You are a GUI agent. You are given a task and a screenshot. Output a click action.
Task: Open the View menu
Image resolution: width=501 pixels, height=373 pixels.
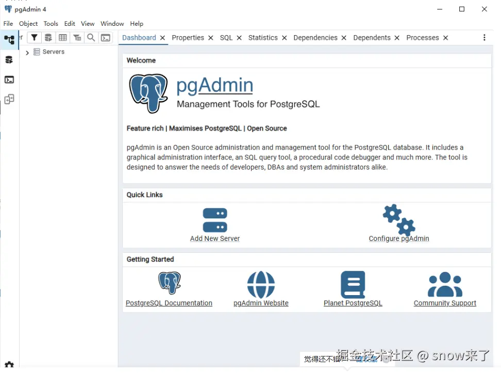tap(88, 24)
